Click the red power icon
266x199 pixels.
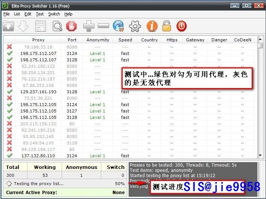[x=181, y=26]
